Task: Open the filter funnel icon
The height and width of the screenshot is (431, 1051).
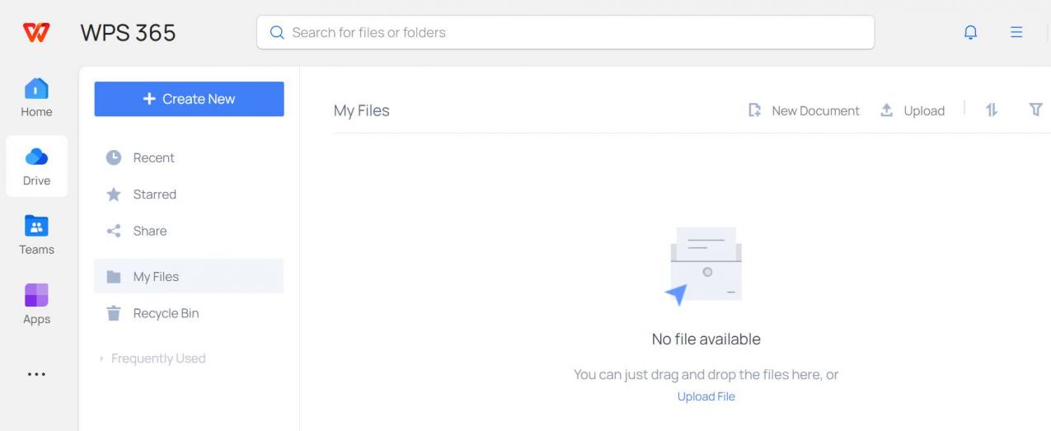Action: (1035, 110)
